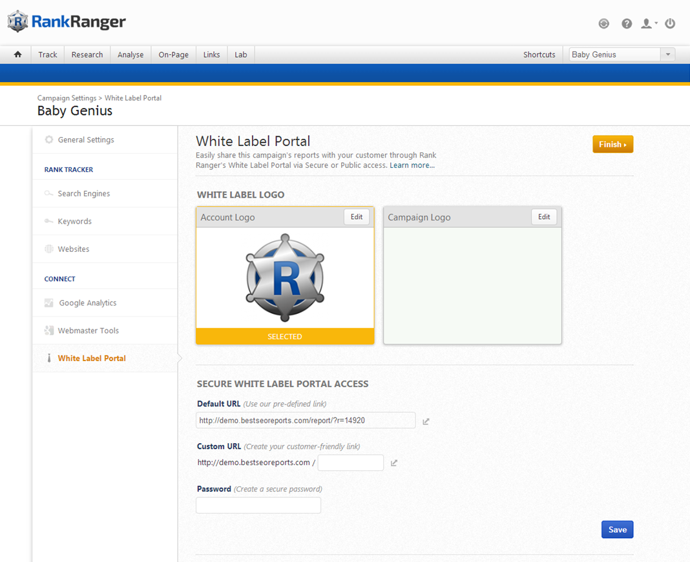Click Campaign Settings breadcrumb link
This screenshot has width=690, height=562.
pyautogui.click(x=67, y=98)
